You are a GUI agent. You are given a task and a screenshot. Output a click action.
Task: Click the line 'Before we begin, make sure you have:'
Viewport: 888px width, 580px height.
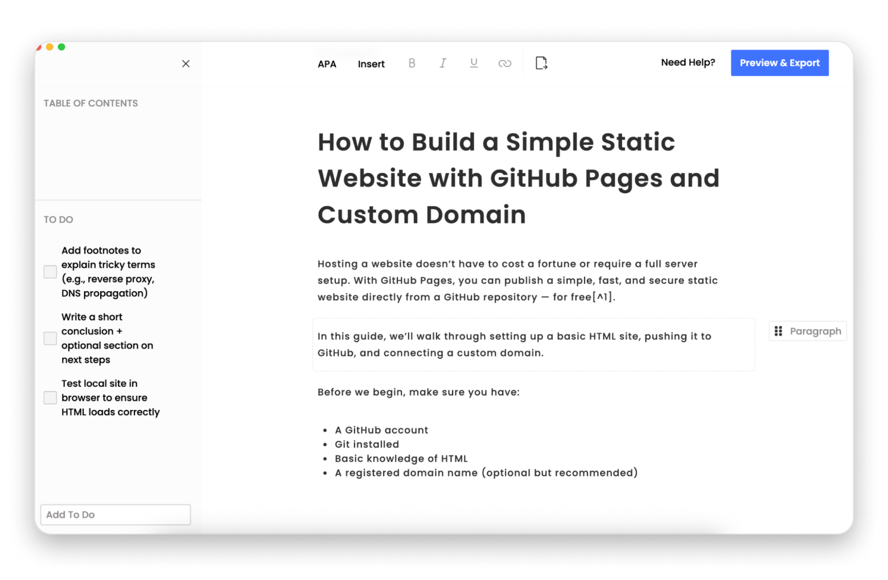click(418, 392)
